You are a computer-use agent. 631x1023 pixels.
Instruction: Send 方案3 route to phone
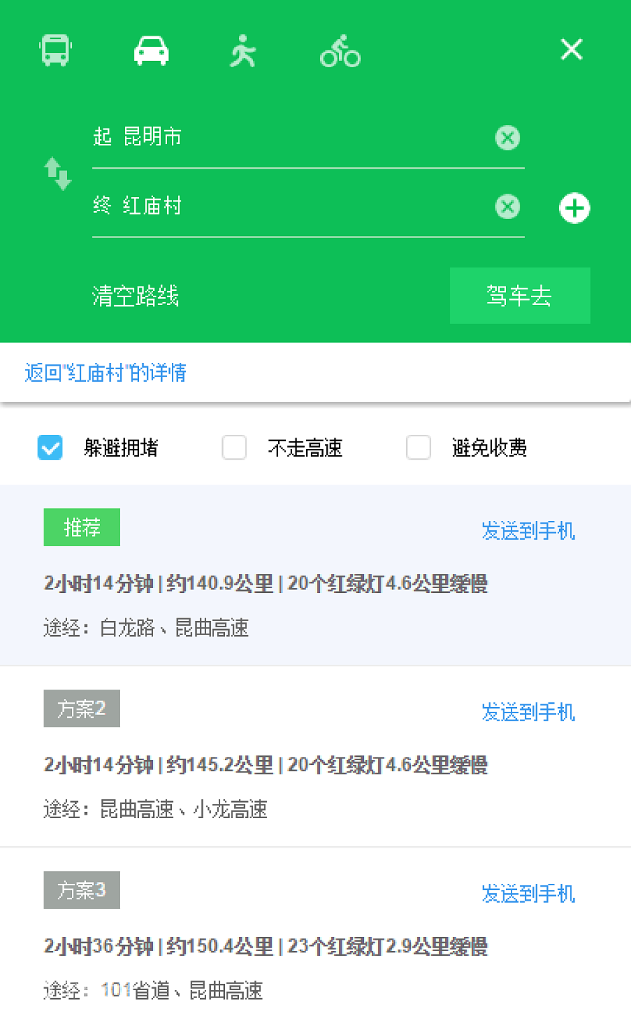coord(528,894)
